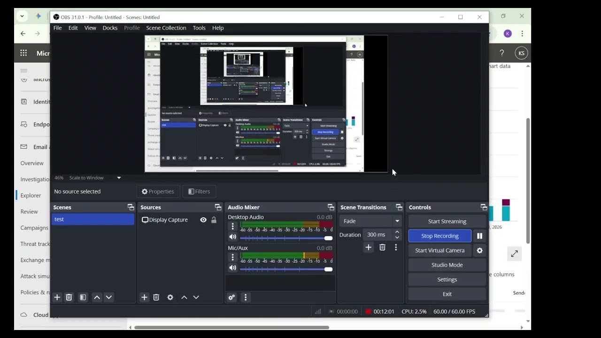Open the Docks menu
The height and width of the screenshot is (338, 601).
pos(110,28)
